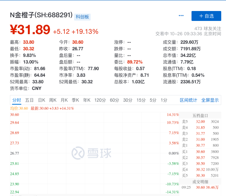Switch to the 五日 tab
This screenshot has width=226, height=196.
[x=29, y=100]
